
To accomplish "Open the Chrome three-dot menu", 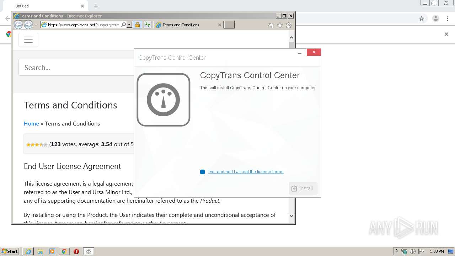I will coord(448,18).
